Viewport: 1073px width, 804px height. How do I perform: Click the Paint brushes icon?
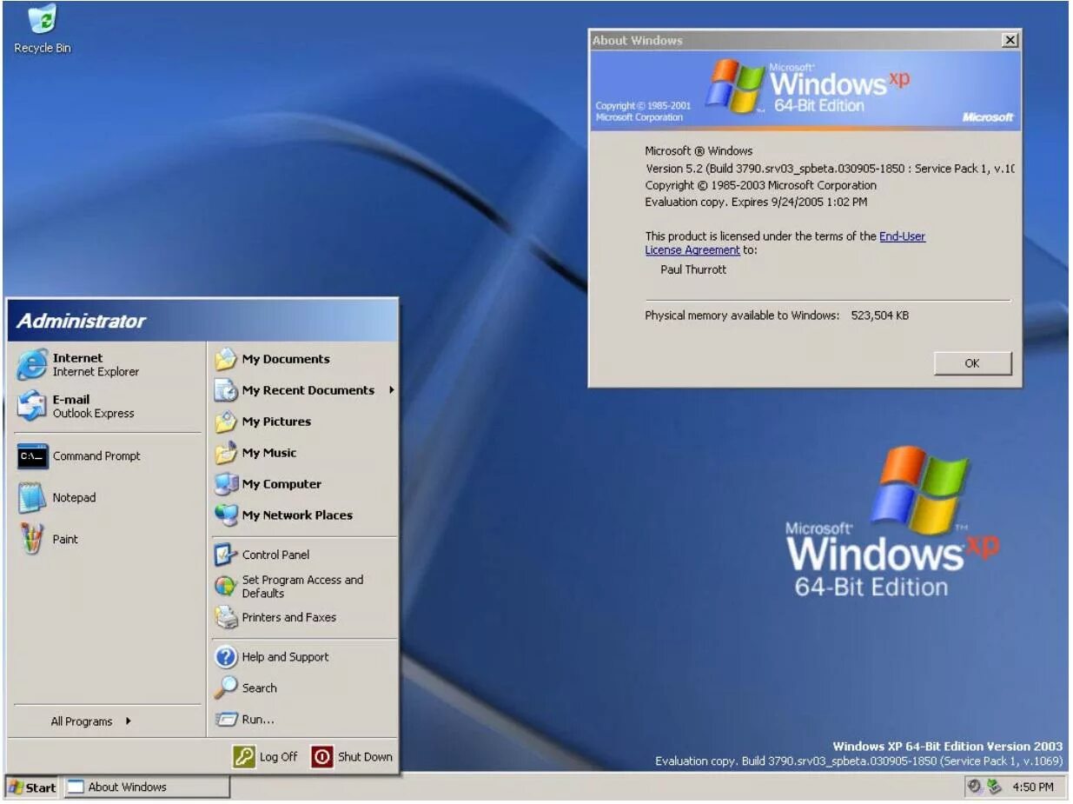32,539
